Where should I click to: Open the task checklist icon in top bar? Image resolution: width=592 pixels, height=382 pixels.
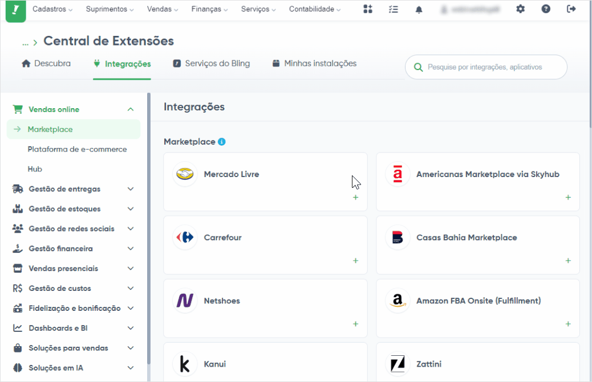coord(394,9)
